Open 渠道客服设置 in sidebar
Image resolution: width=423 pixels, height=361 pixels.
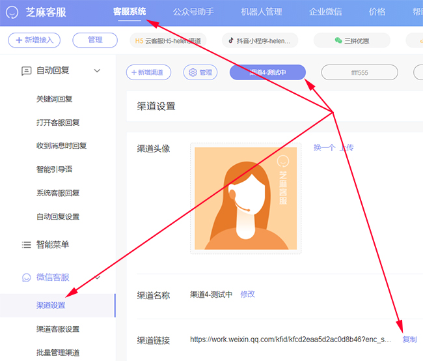[x=58, y=329]
